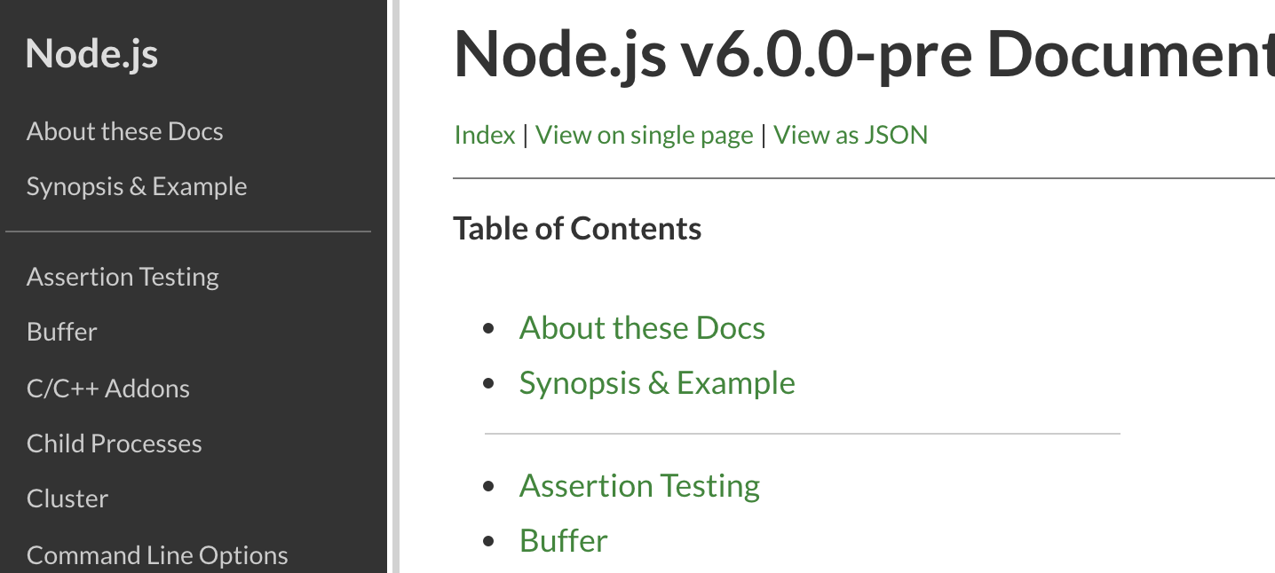The width and height of the screenshot is (1275, 573).
Task: Select Synopsis & Example in the sidebar
Action: [x=137, y=187]
